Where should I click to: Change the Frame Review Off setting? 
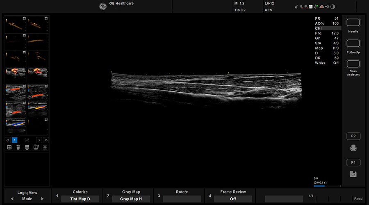(x=233, y=199)
